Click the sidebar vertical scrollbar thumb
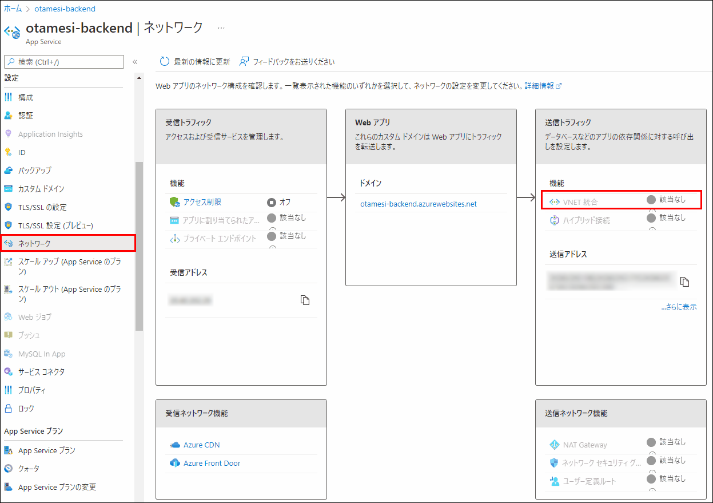Image resolution: width=713 pixels, height=503 pixels. 139,246
